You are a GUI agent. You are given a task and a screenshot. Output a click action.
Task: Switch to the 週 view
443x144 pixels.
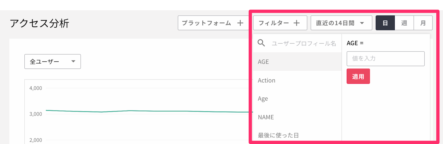pos(404,23)
